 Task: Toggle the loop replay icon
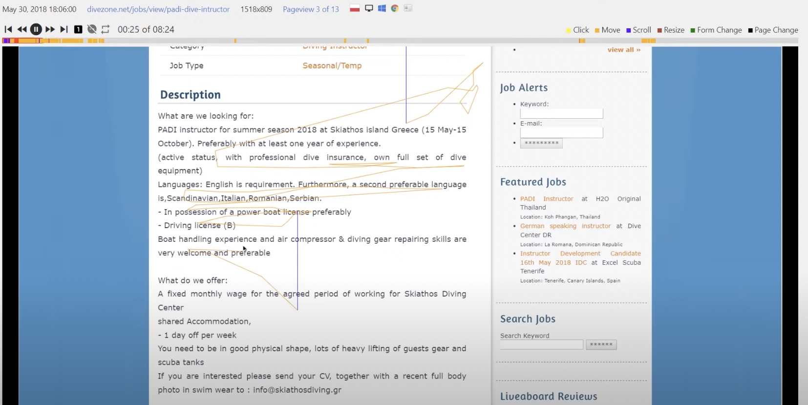pyautogui.click(x=106, y=29)
